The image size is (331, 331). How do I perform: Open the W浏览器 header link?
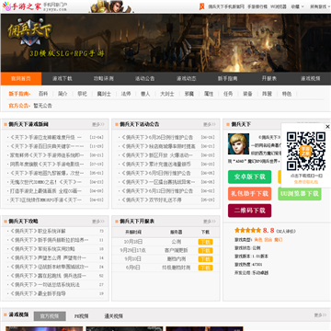[x=279, y=6]
